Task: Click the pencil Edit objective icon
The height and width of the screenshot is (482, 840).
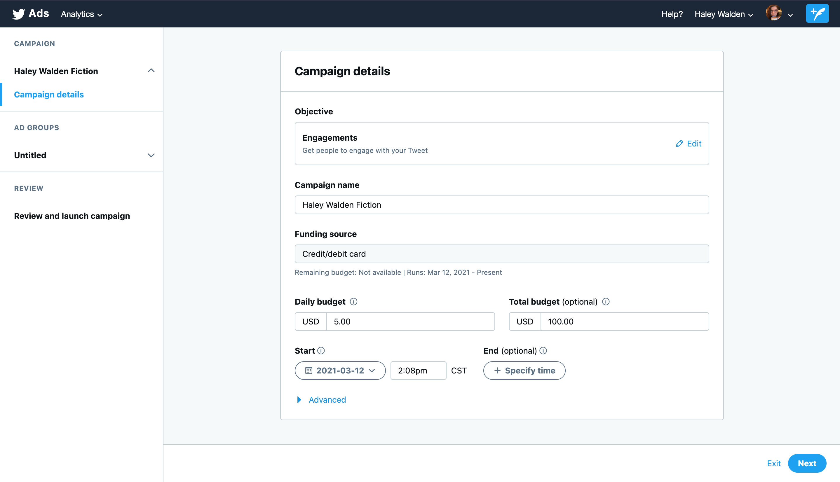Action: click(679, 144)
